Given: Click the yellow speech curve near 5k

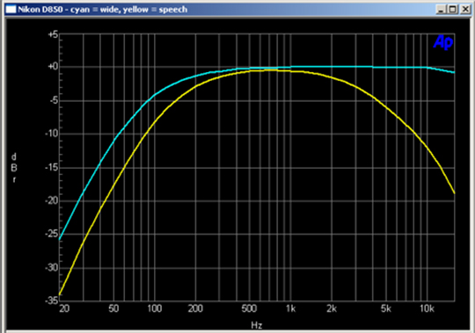Looking at the screenshot, I should tap(385, 107).
